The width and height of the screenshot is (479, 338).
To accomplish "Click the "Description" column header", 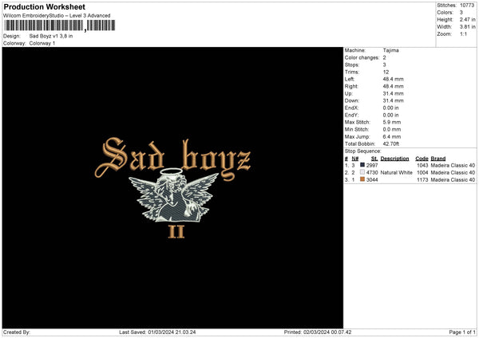I will [x=394, y=159].
